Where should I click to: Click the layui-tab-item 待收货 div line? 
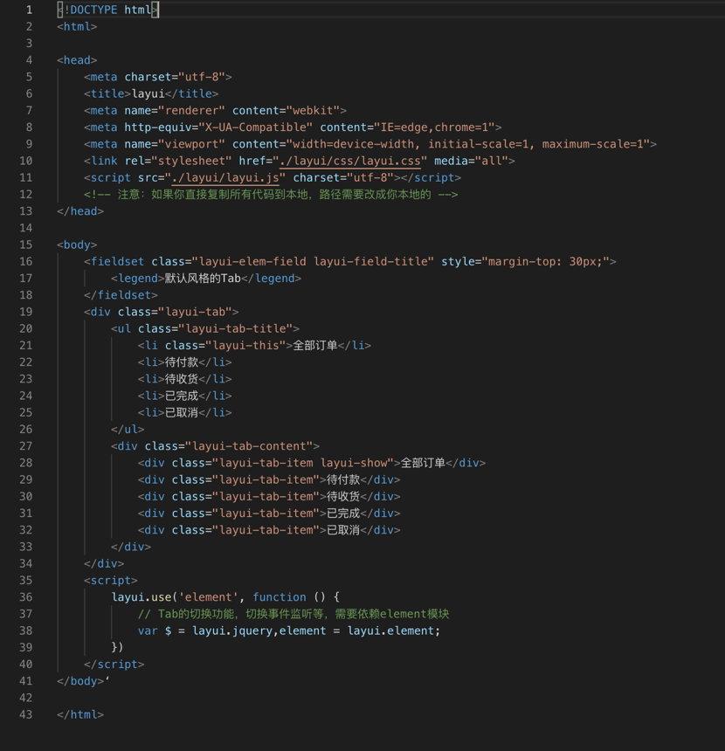(269, 496)
